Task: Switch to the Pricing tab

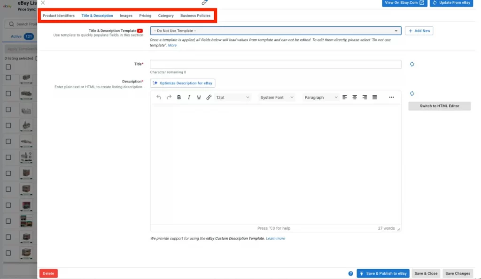Action: [x=145, y=15]
